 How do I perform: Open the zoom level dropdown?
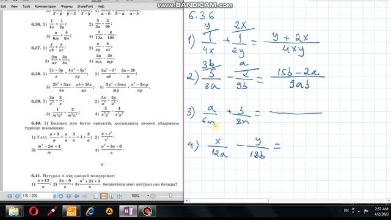click(148, 196)
